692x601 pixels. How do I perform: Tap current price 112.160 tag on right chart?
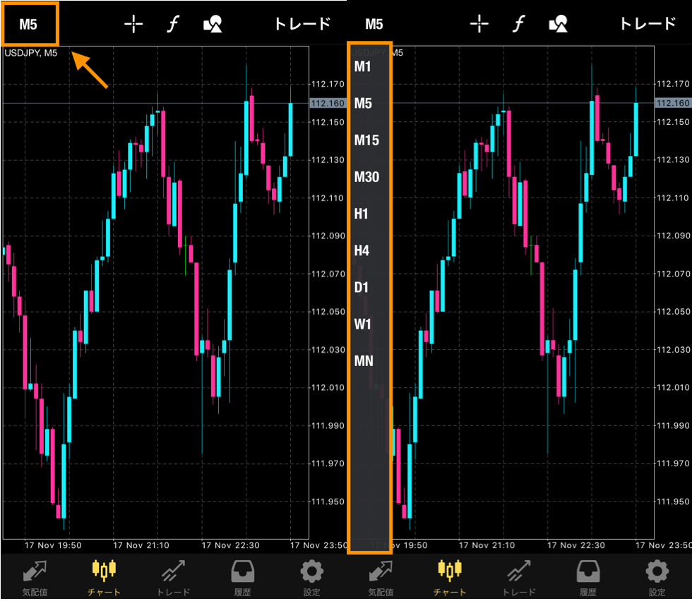(x=673, y=103)
